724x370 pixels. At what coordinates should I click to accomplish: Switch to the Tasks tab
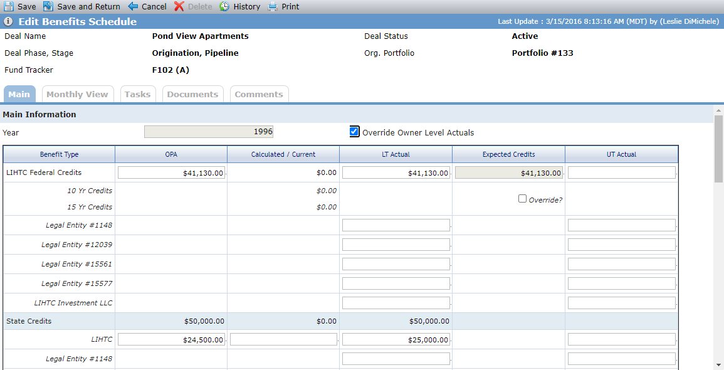click(138, 94)
